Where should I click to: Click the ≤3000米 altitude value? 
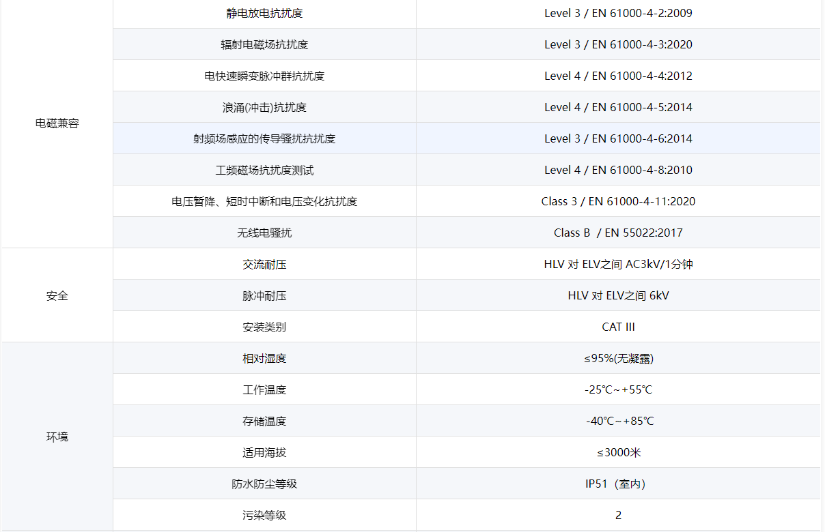point(618,452)
